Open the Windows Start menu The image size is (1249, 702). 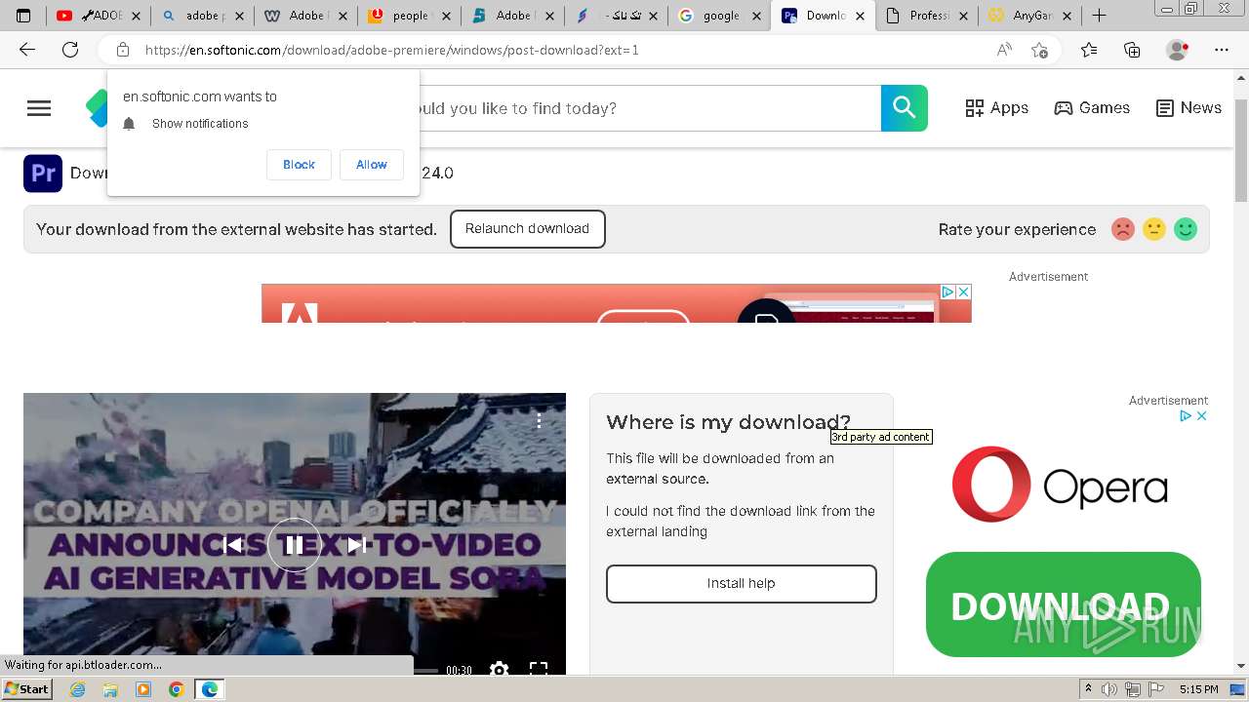coord(27,689)
